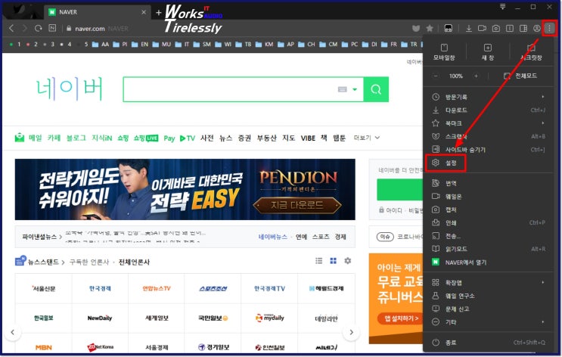The image size is (562, 357).
Task: Click the green Naver search magnifier button
Action: click(376, 89)
